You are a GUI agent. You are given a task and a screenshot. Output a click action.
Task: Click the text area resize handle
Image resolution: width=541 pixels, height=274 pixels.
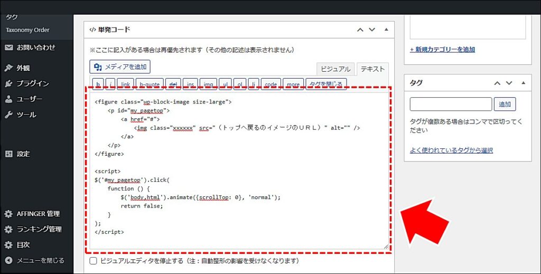point(386,246)
